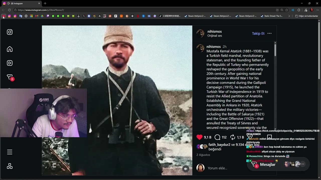Click the caption panel scrollbar
The width and height of the screenshot is (321, 180).
tap(275, 50)
